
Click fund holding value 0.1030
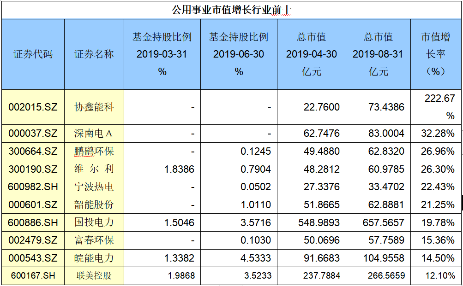coord(256,240)
